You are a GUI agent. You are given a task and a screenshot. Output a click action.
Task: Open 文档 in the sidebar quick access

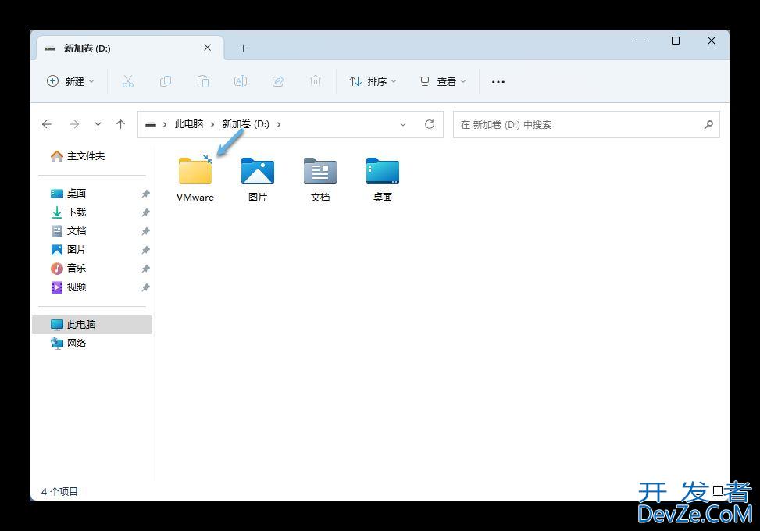68,231
